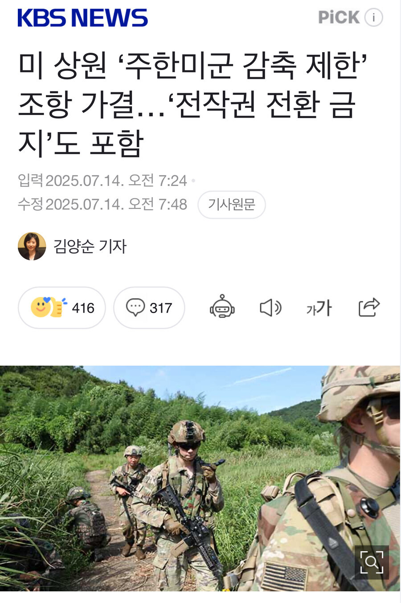
Task: Click the 317 comments count
Action: click(161, 308)
